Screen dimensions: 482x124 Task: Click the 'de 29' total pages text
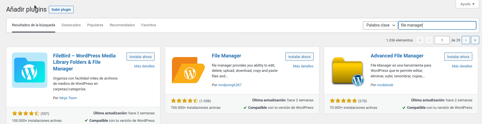(456, 40)
